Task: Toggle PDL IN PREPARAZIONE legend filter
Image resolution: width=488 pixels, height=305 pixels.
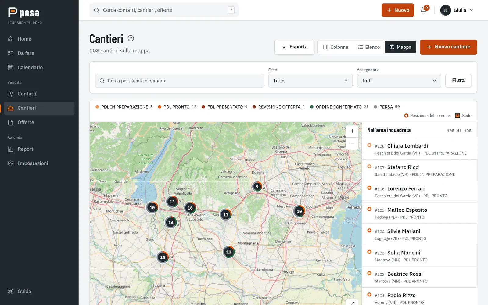Action: [124, 107]
